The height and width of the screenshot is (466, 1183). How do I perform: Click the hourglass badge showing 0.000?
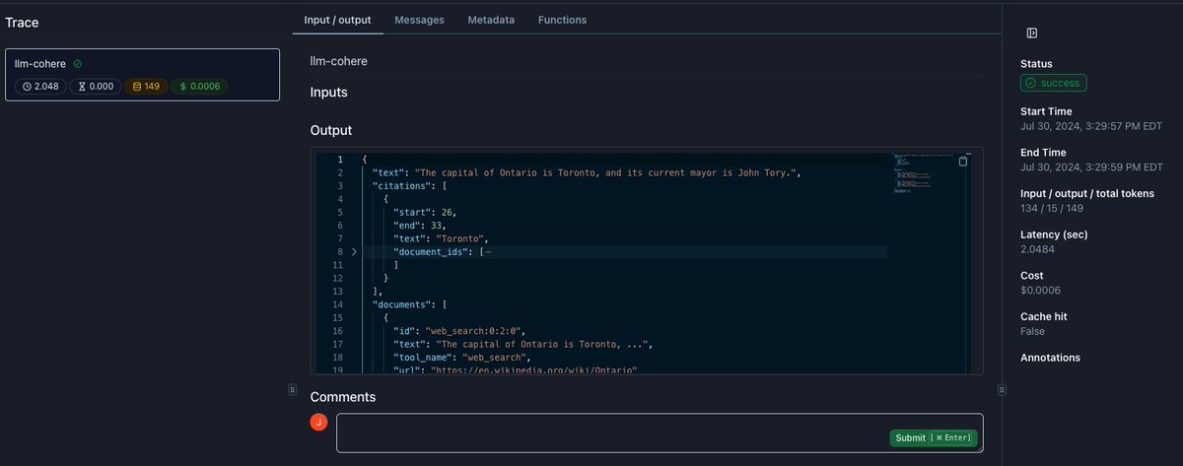coord(95,87)
